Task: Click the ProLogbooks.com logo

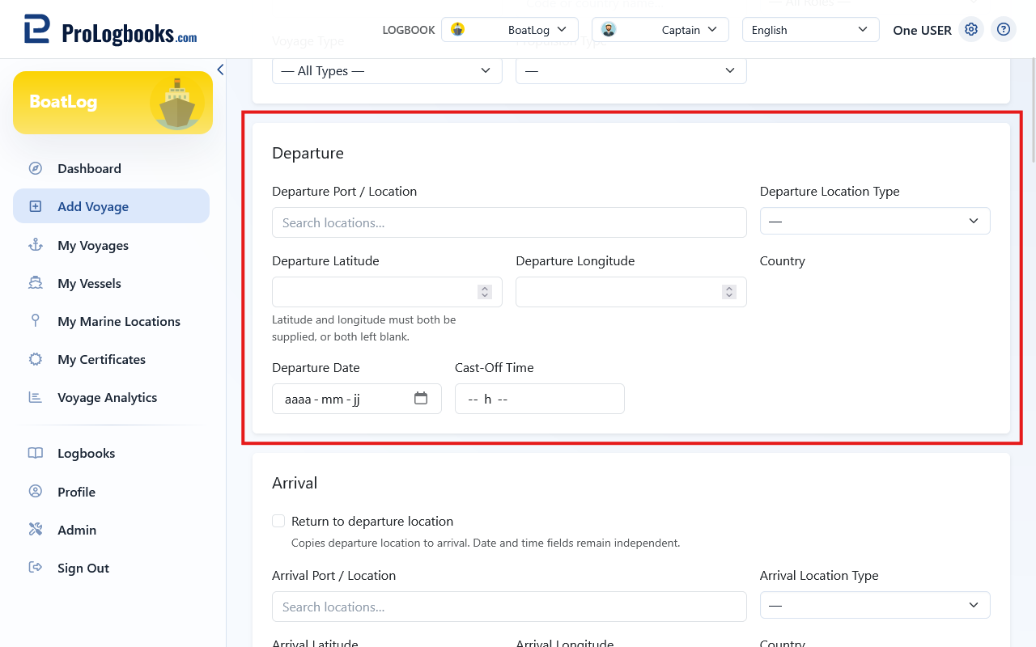Action: 110,29
